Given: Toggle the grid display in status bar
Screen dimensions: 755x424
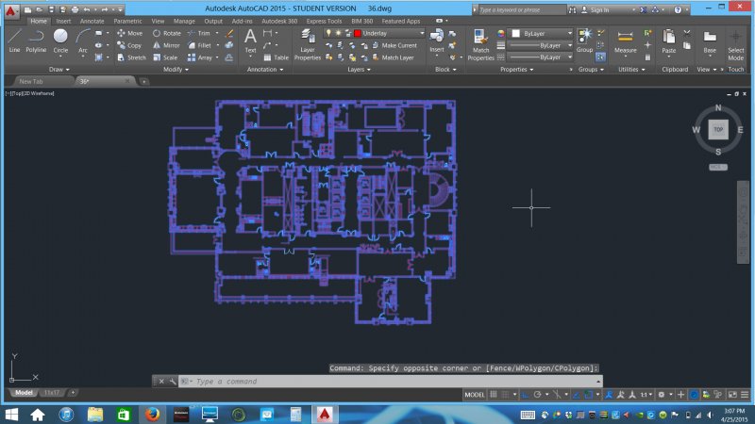Looking at the screenshot, I should click(x=494, y=394).
